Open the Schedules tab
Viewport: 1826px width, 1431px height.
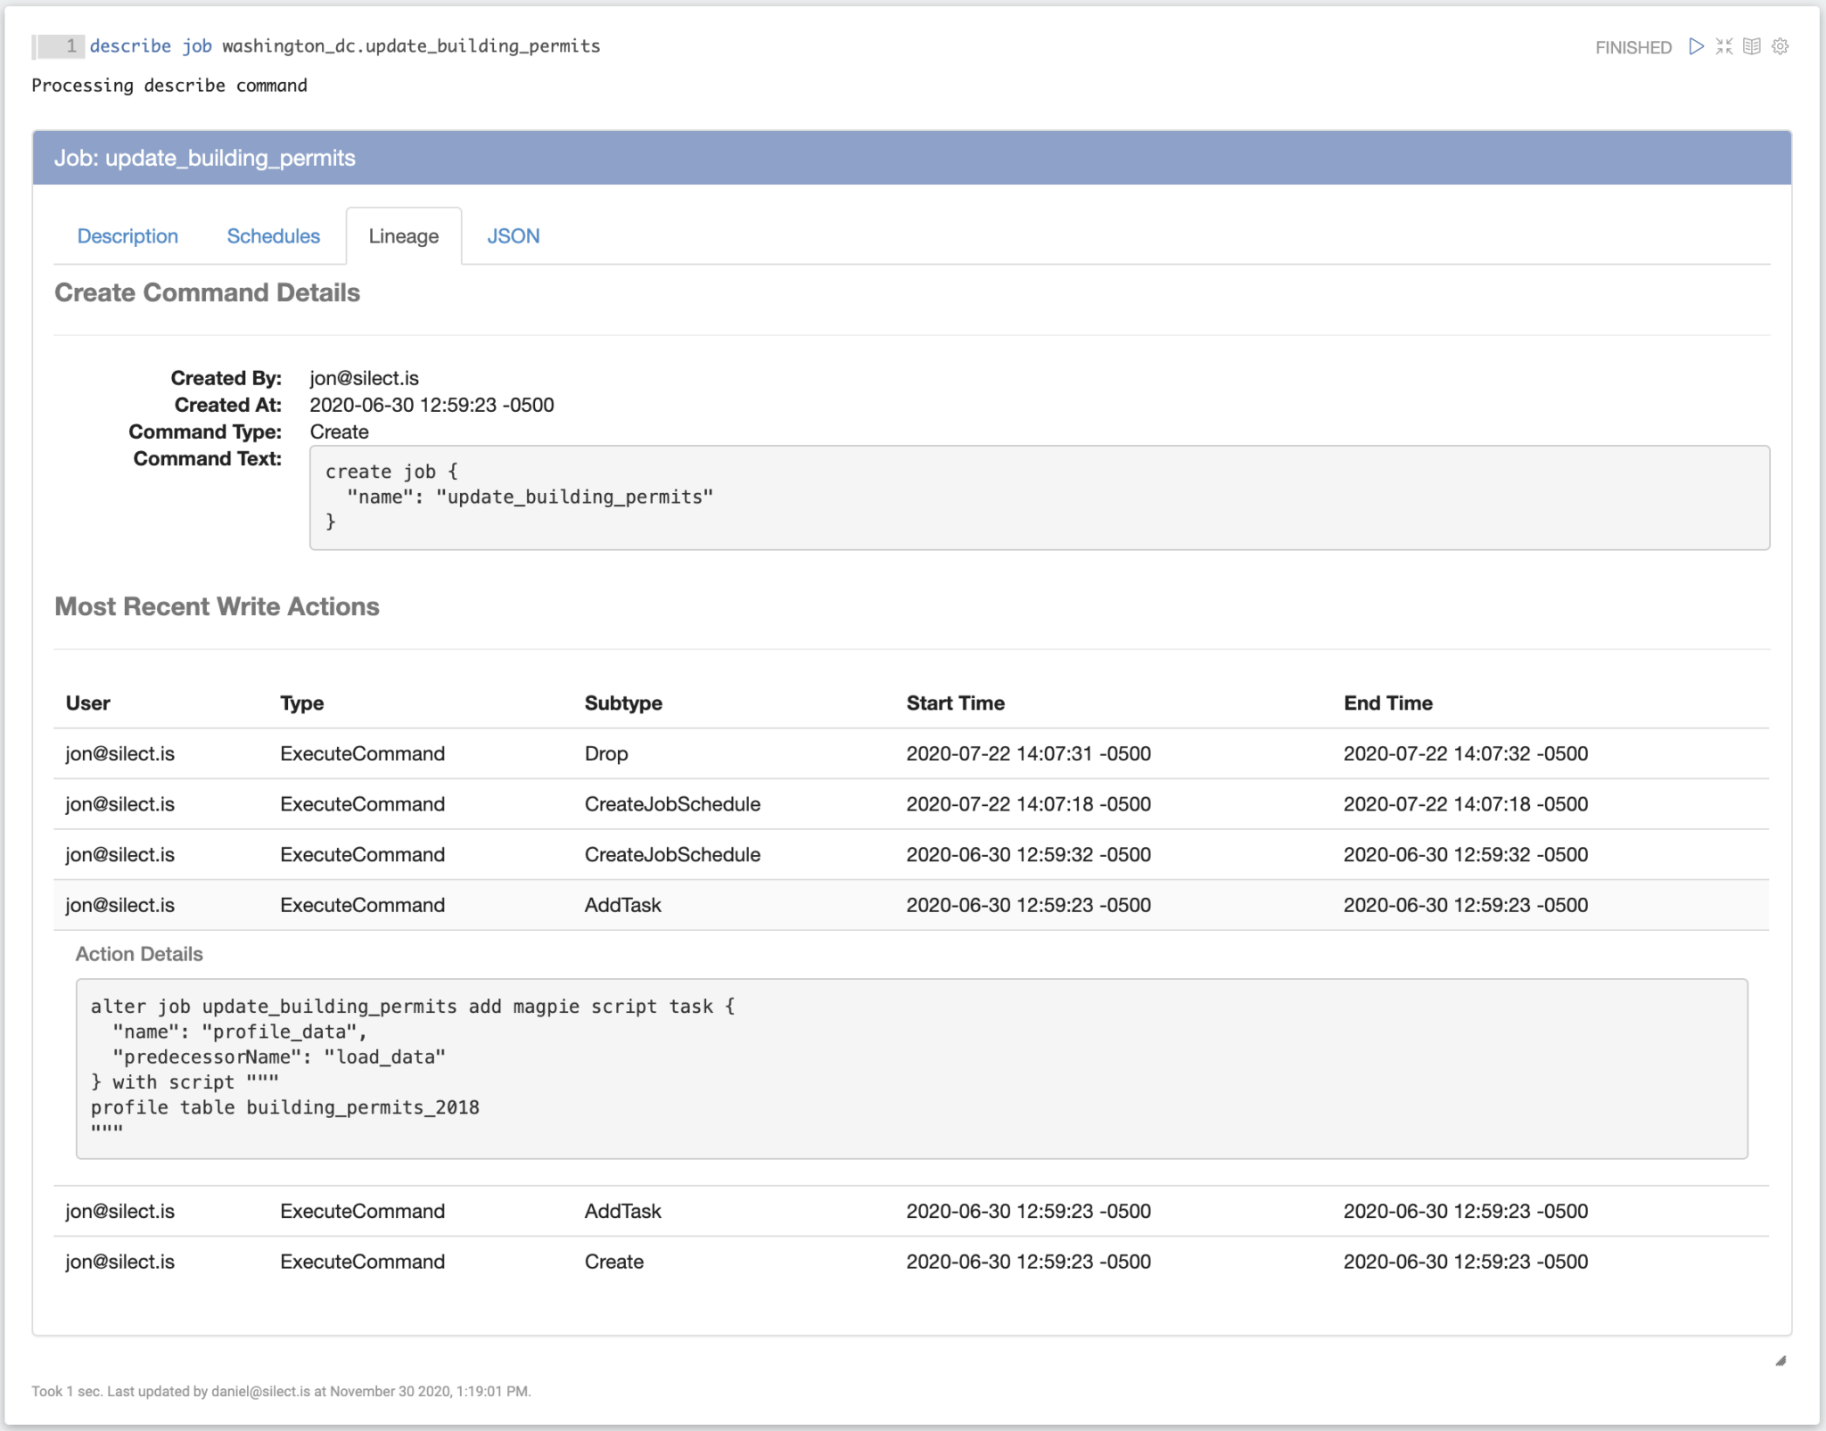point(273,235)
